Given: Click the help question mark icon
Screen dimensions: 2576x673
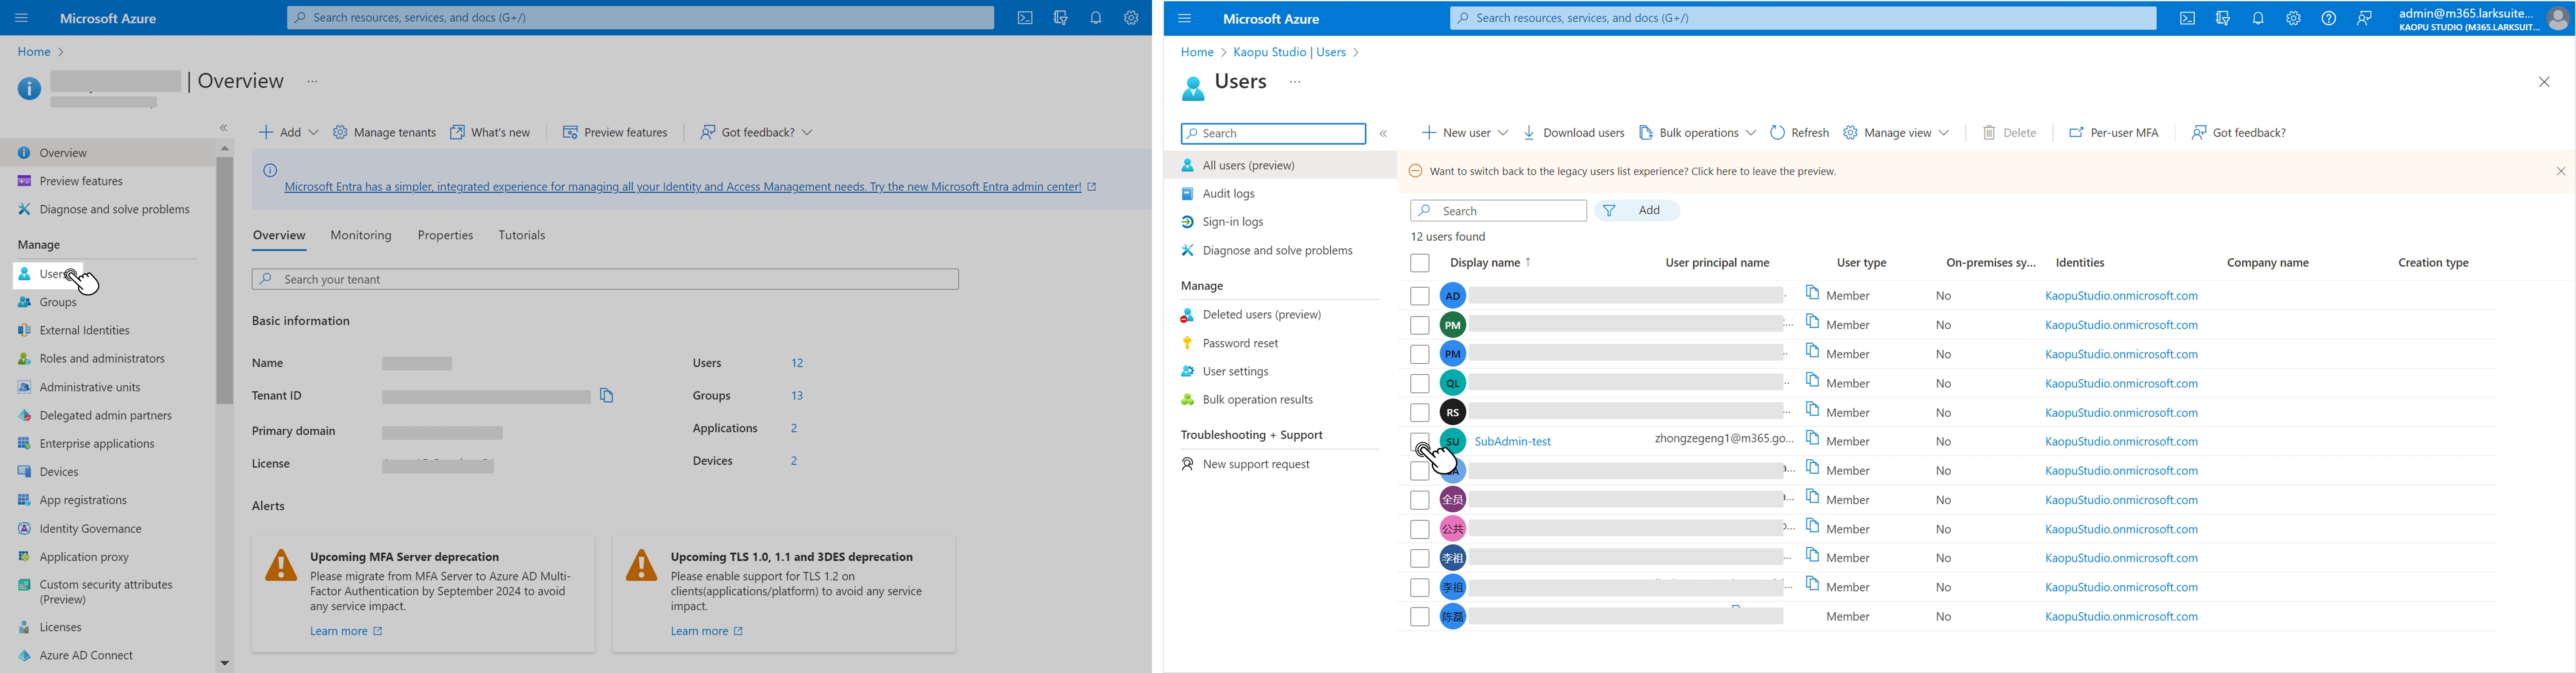Looking at the screenshot, I should (2328, 19).
